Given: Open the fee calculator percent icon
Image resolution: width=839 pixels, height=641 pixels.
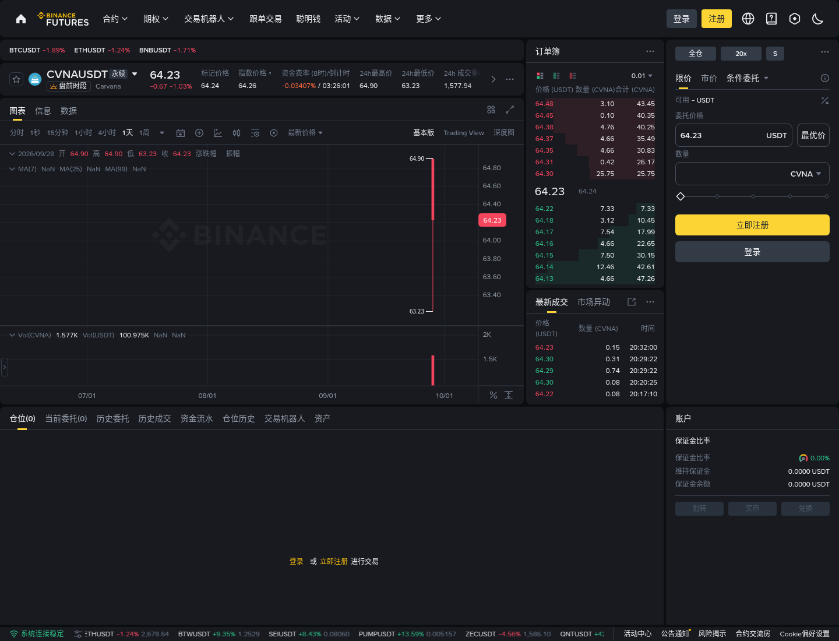Looking at the screenshot, I should pos(825,100).
